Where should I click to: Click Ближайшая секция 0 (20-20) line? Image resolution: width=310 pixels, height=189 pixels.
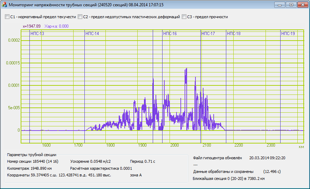pyautogui.click(x=228, y=179)
